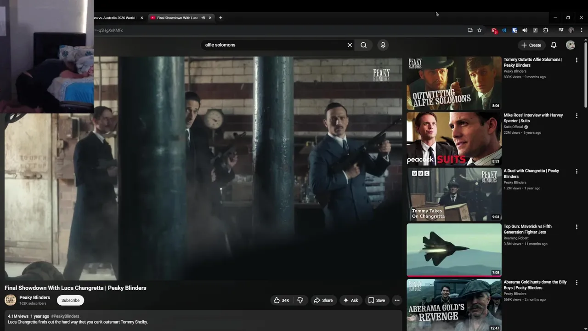Open A Duel with Changretta thumbnail
Image resolution: width=588 pixels, height=331 pixels.
click(x=454, y=194)
